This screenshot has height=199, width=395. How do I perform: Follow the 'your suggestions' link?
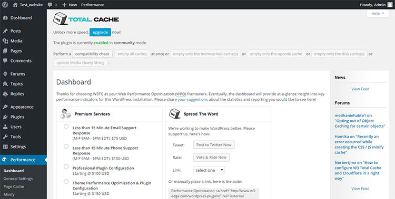coord(193,100)
